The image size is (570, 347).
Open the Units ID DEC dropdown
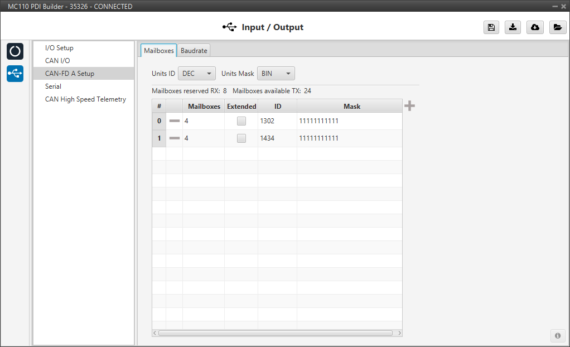196,74
